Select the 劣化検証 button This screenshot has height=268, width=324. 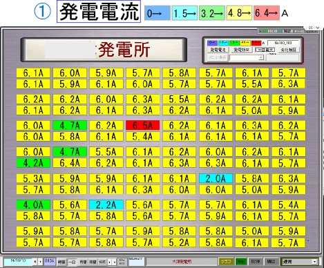[289, 50]
